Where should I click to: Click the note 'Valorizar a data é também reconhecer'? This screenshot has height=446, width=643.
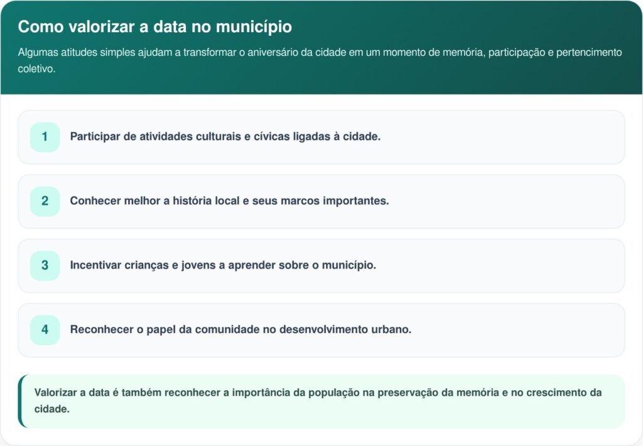click(321, 401)
